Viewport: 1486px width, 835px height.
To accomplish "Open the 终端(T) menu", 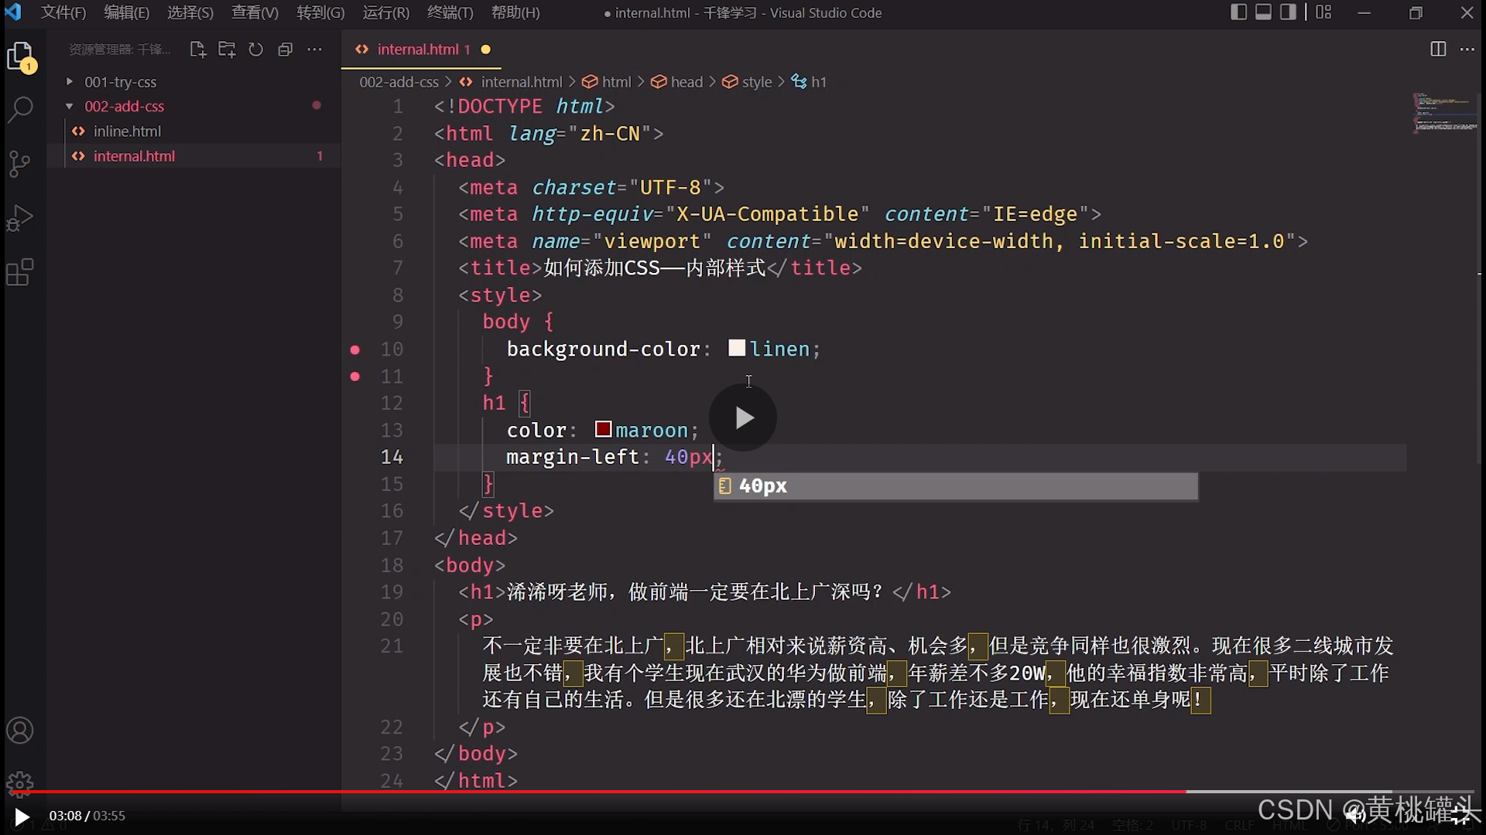I will click(450, 12).
